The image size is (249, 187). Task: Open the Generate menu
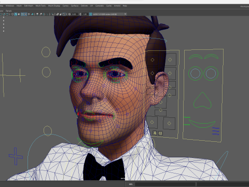(x=100, y=6)
